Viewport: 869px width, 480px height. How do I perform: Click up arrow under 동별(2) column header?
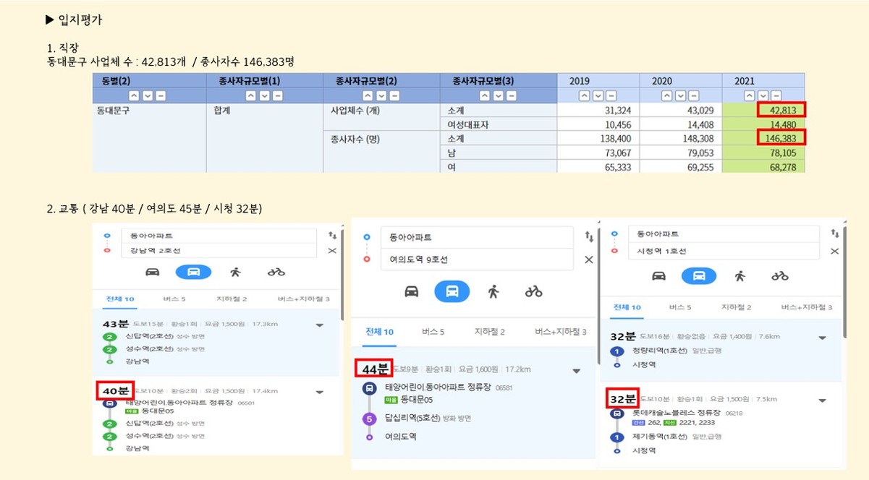133,95
